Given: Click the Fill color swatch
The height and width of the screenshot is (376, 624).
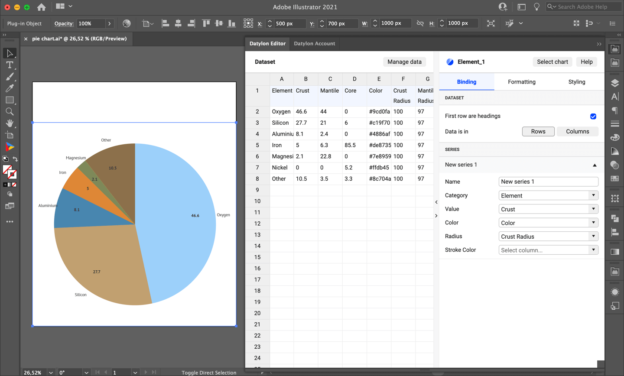Looking at the screenshot, I should pos(7,170).
